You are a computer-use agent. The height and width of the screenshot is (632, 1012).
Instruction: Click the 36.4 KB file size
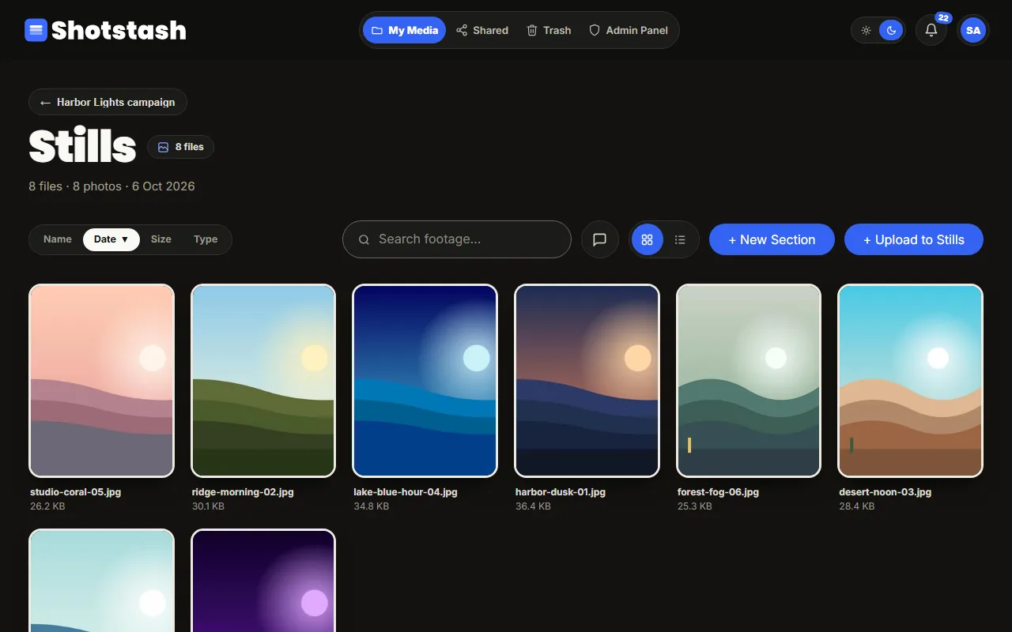(533, 506)
